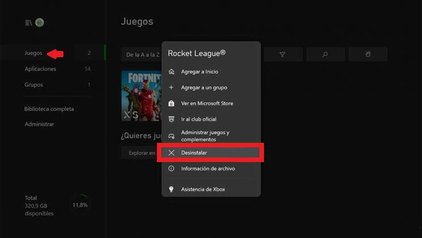This screenshot has width=422, height=238.
Task: Choose Ir al club oficial
Action: 211,119
